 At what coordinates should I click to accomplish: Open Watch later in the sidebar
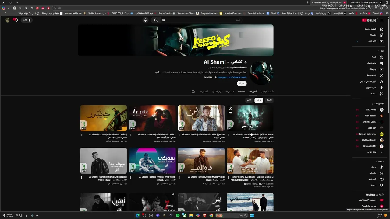tap(374, 75)
